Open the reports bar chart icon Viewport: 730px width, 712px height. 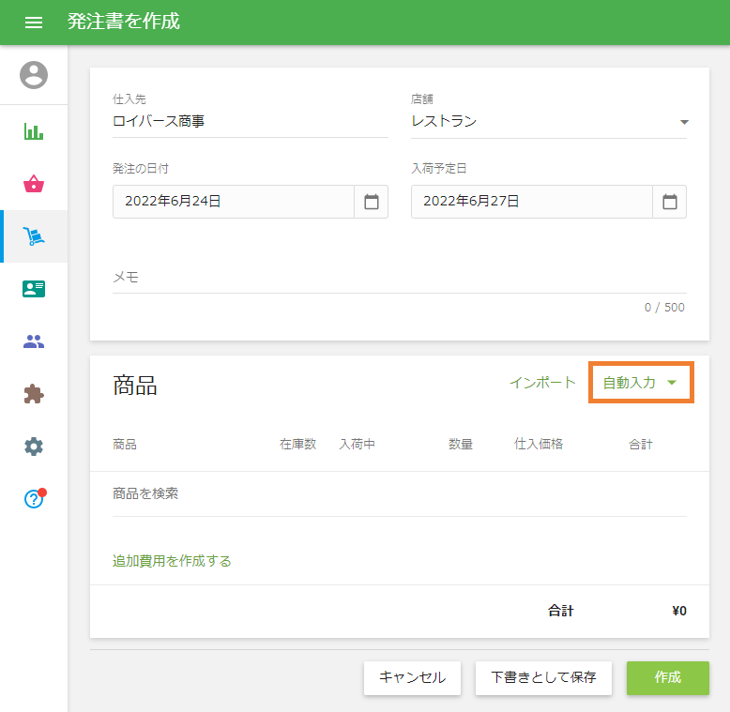tap(34, 131)
